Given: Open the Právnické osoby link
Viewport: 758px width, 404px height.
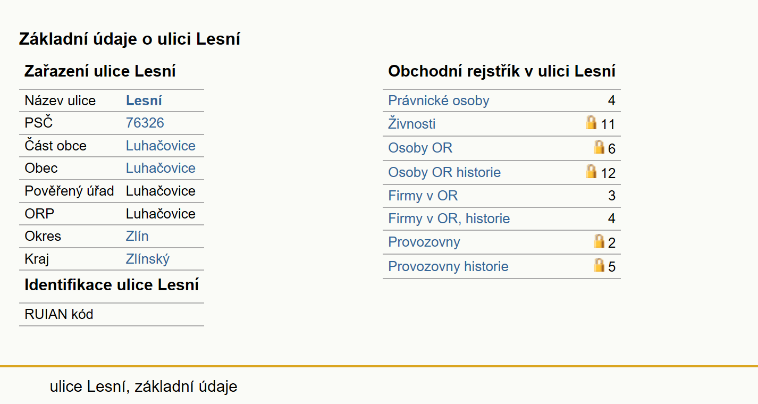Looking at the screenshot, I should point(439,100).
